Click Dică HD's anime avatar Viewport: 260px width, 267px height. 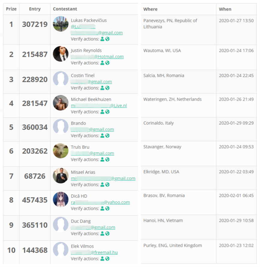(61, 200)
